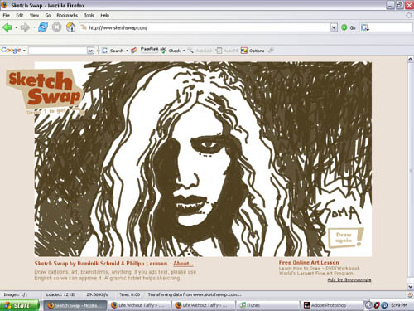This screenshot has height=311, width=414.
Task: Switch to Adobe Photoshop from the taskbar
Action: tap(331, 305)
